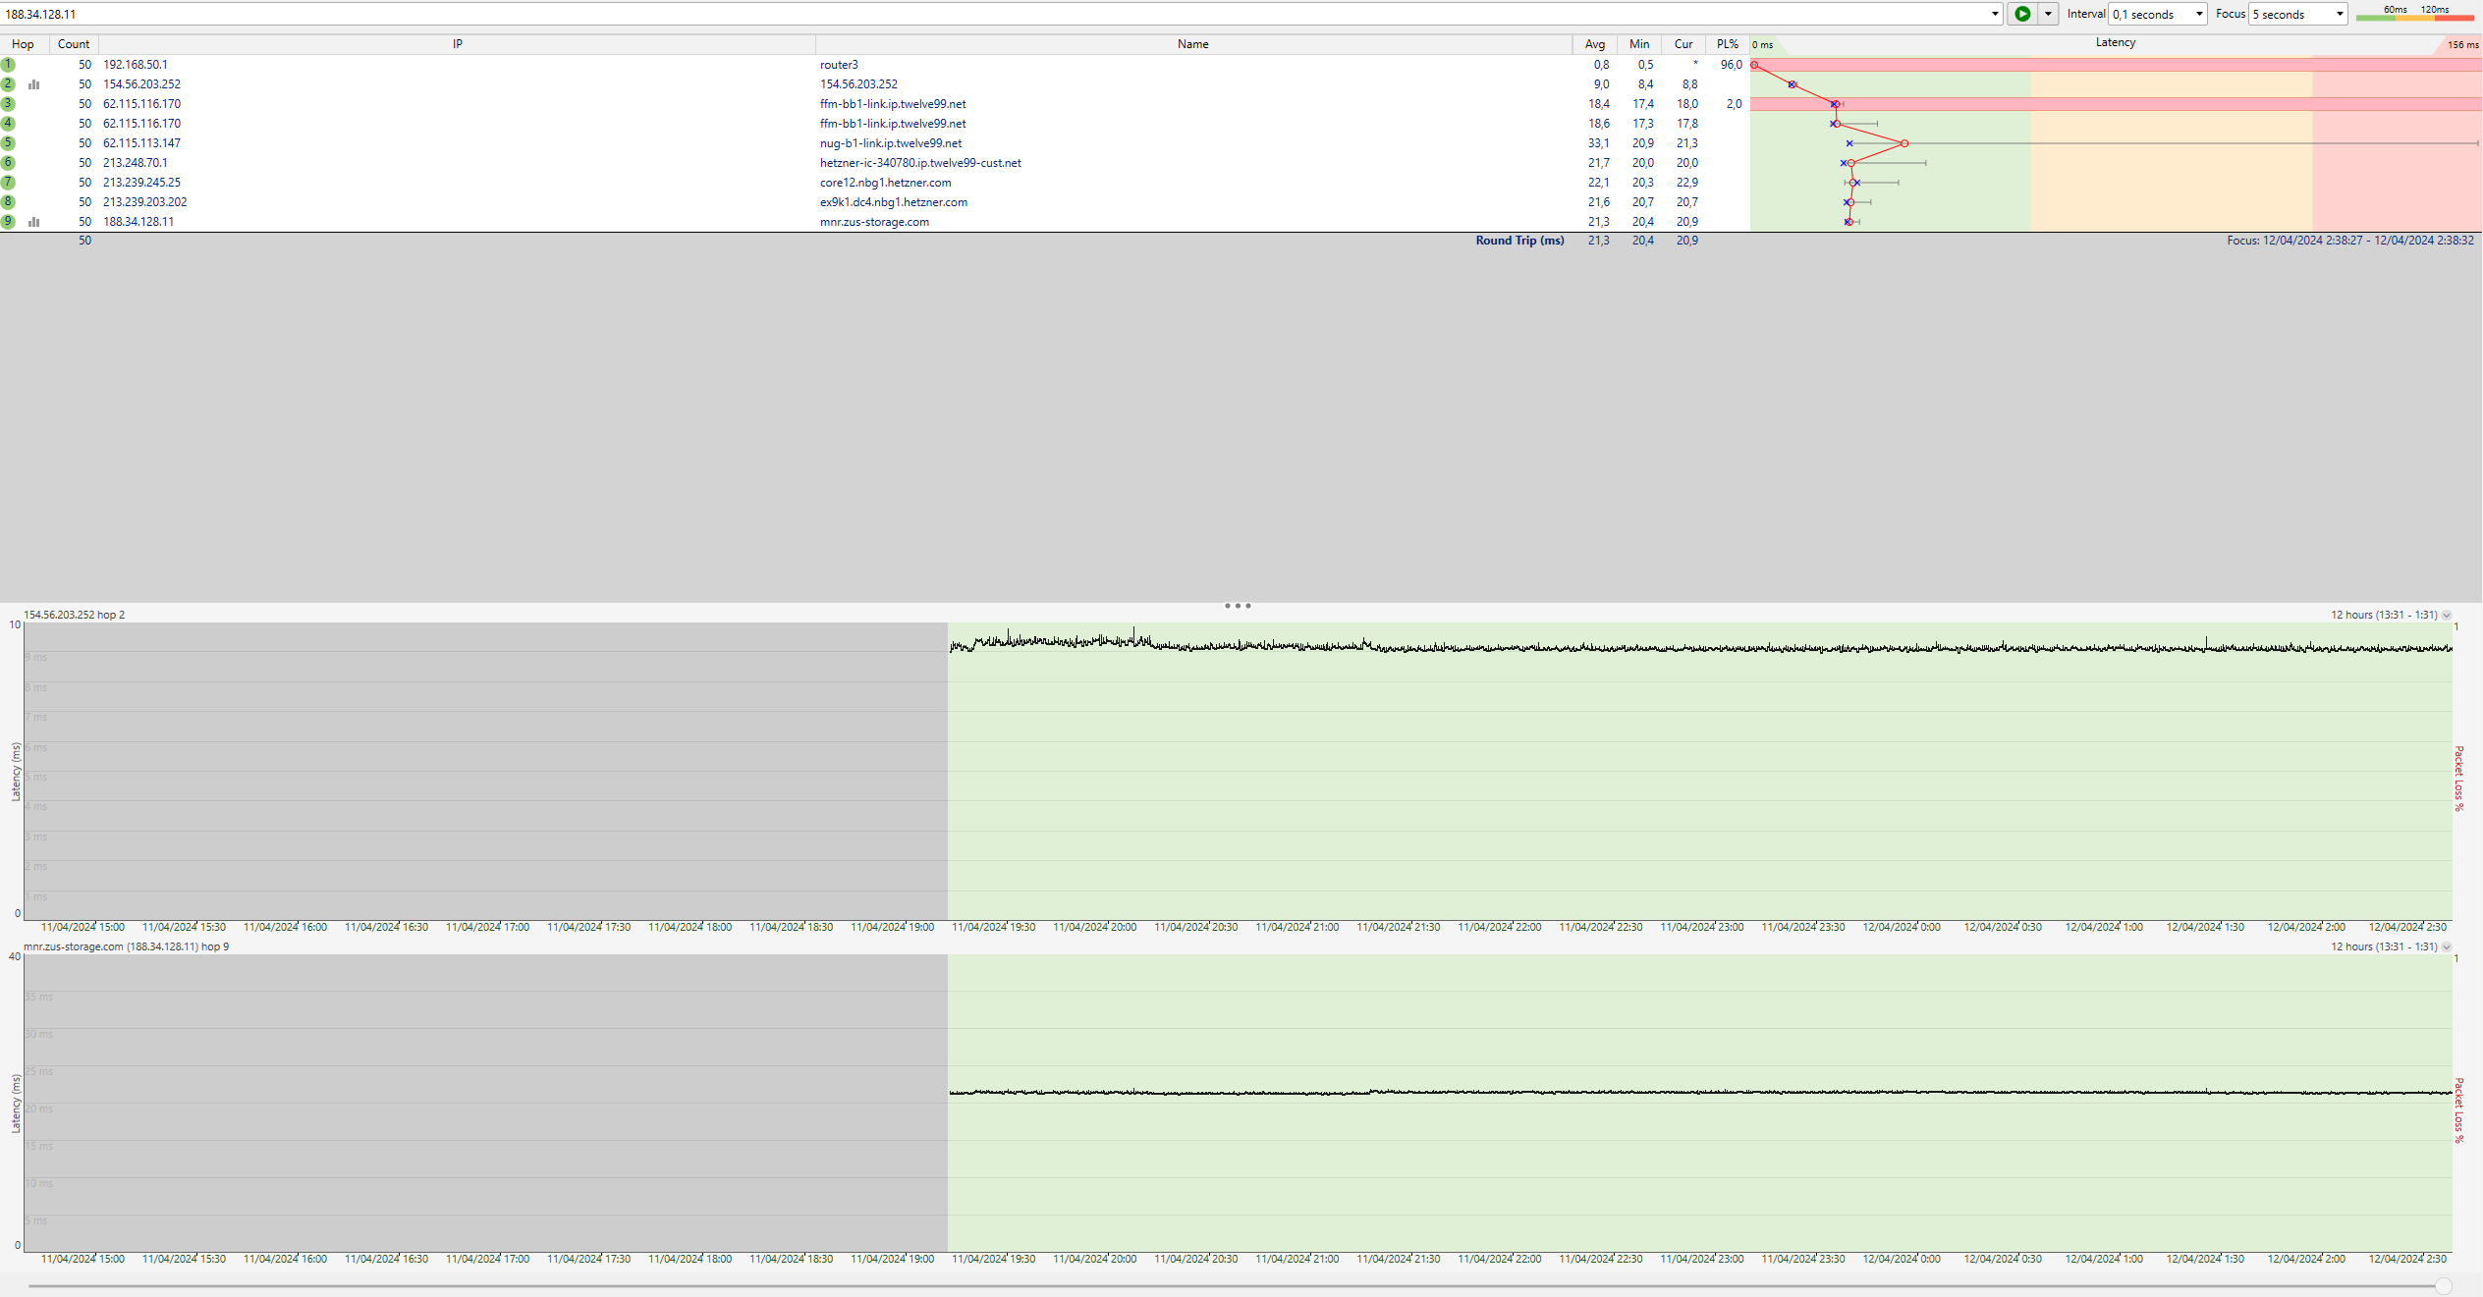Click the timeline slider handle at the bottom
The image size is (2483, 1297).
[x=2444, y=1286]
